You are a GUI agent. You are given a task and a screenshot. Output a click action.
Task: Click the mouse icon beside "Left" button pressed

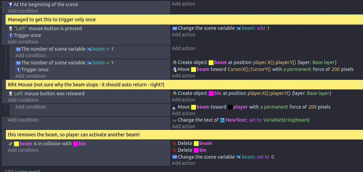10,28
